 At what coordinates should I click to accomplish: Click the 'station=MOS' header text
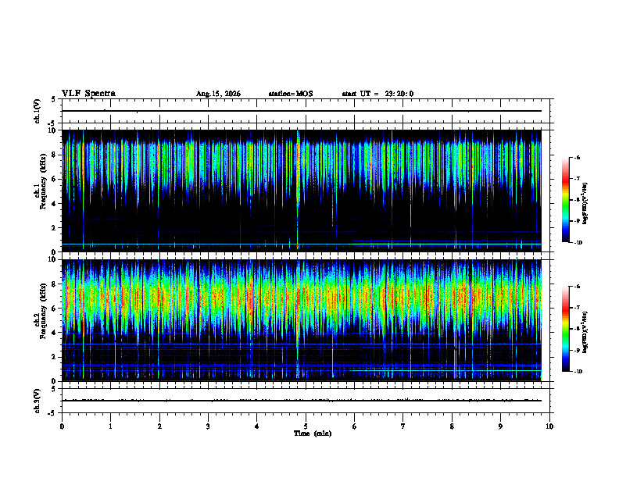pos(291,94)
